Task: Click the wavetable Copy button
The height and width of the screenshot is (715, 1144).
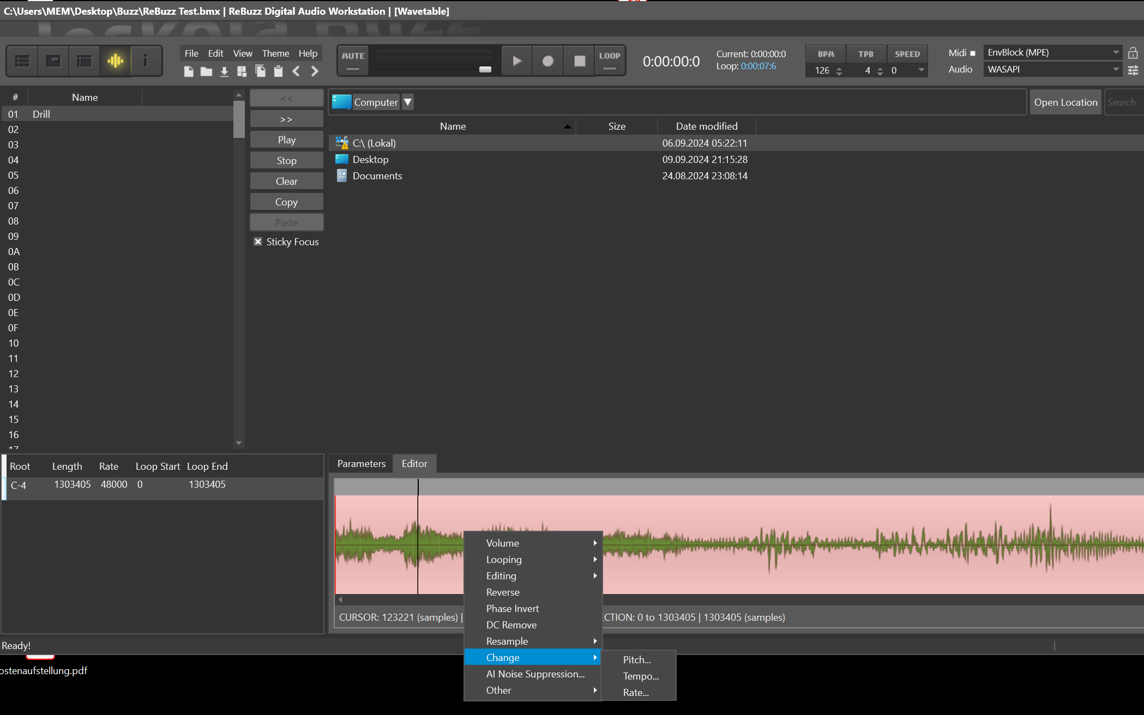Action: tap(287, 202)
